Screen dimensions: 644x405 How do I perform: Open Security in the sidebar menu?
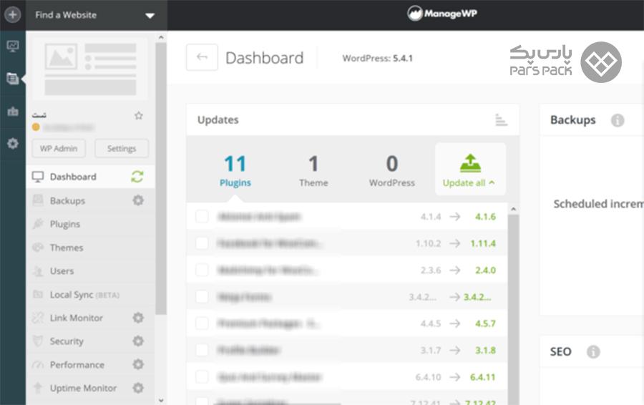(90, 341)
